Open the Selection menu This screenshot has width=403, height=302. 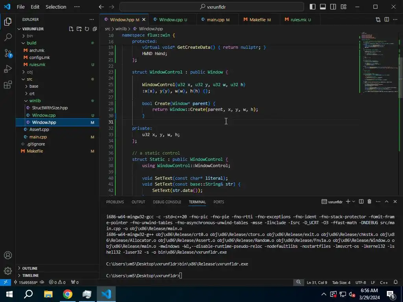point(56,7)
